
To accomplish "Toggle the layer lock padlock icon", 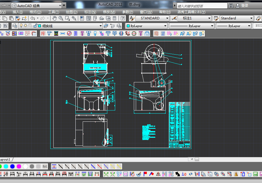I will (35, 26).
